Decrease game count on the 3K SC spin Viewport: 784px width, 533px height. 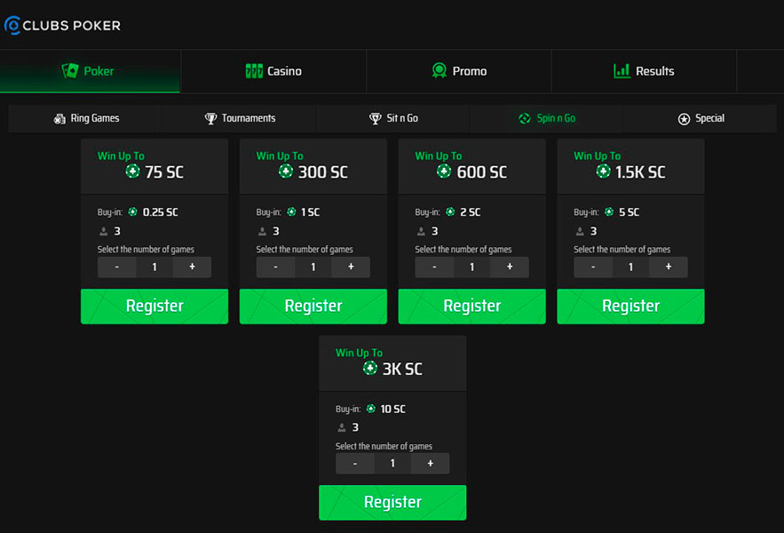(x=354, y=463)
